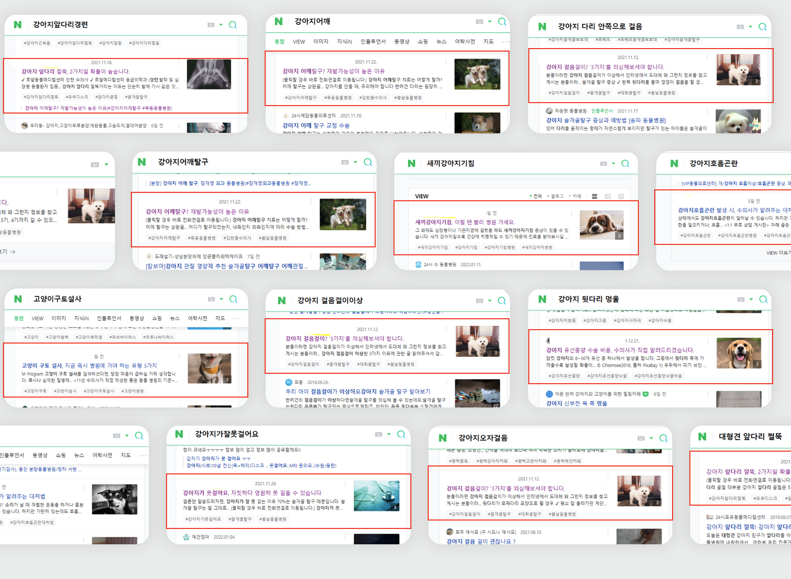Click the Naver logo in 대형견 앞다리 절뚝 card

702,437
